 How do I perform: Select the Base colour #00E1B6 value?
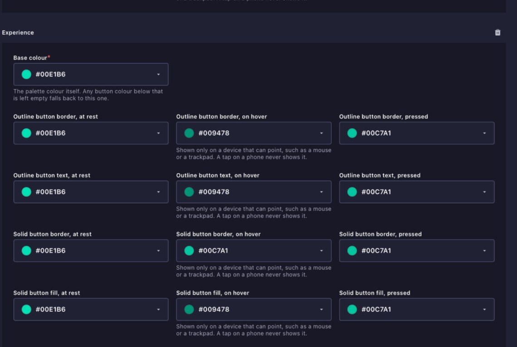[50, 74]
